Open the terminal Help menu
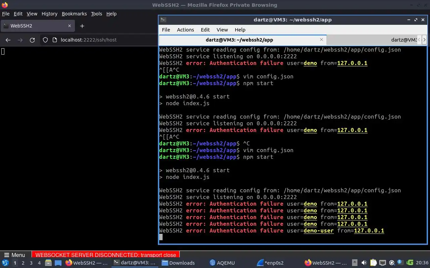The image size is (430, 268). pos(240,30)
